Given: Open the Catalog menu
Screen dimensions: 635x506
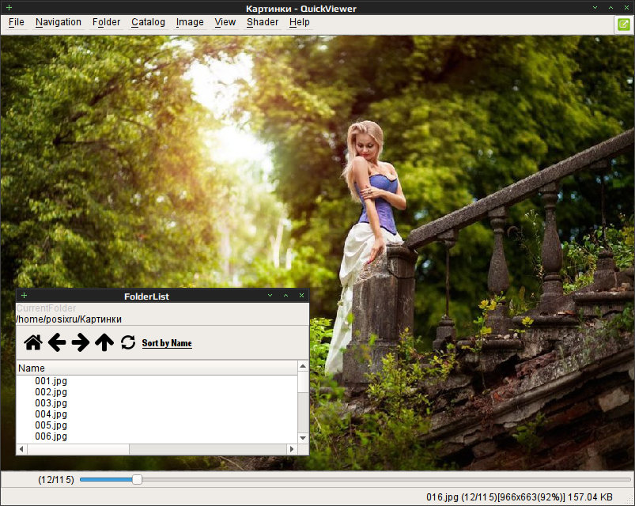Looking at the screenshot, I should pyautogui.click(x=148, y=22).
